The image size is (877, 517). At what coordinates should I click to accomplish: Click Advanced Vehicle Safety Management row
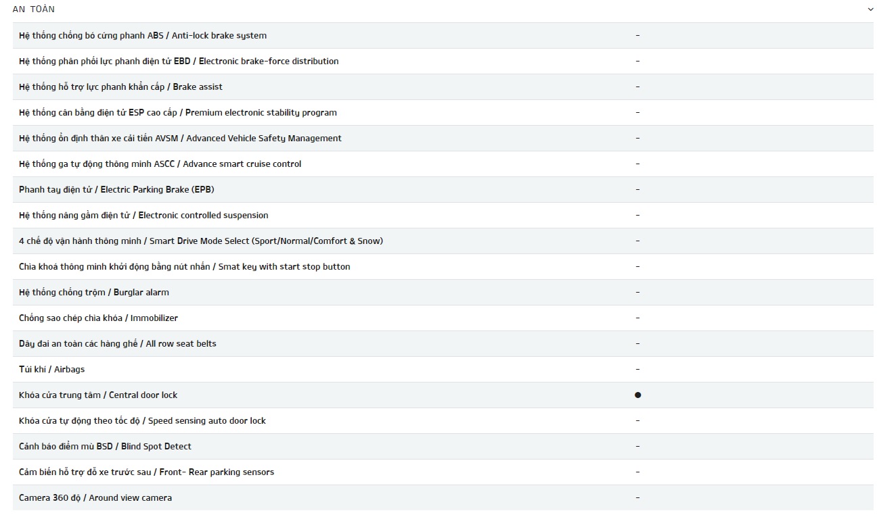pos(443,138)
